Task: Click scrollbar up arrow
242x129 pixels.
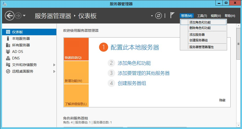Action: 238,26
